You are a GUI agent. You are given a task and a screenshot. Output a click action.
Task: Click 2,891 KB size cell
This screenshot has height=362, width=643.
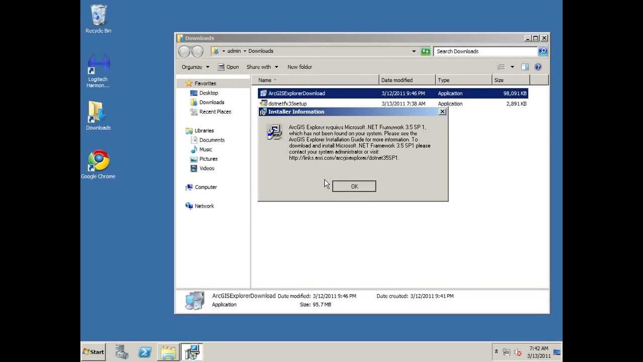tap(516, 104)
